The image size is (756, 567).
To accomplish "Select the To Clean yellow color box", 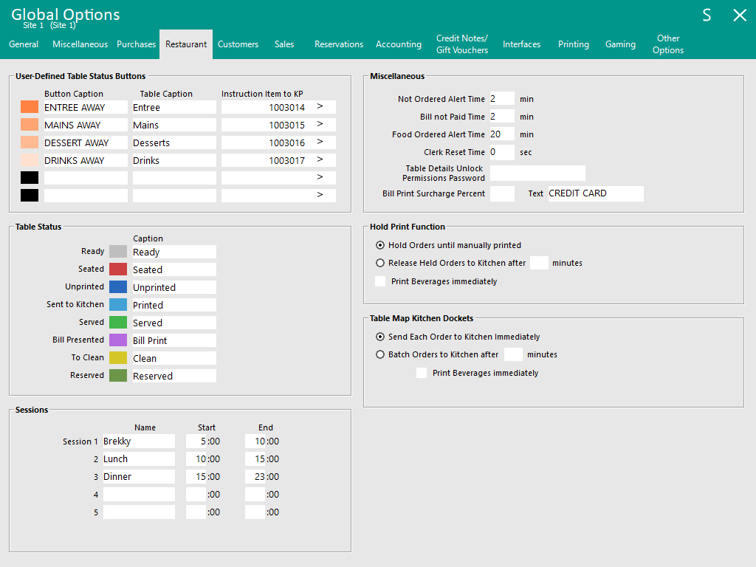I will 118,358.
